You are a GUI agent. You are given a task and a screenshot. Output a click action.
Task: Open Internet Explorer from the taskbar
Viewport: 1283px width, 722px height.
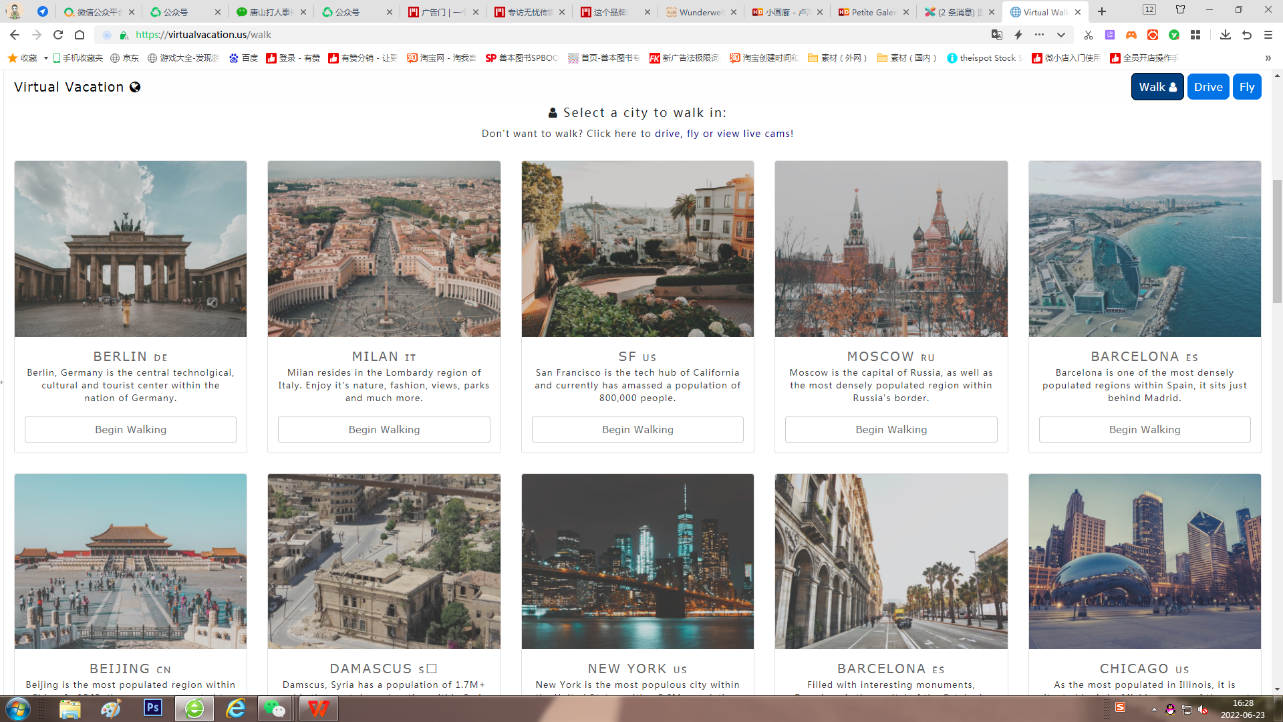coord(235,709)
